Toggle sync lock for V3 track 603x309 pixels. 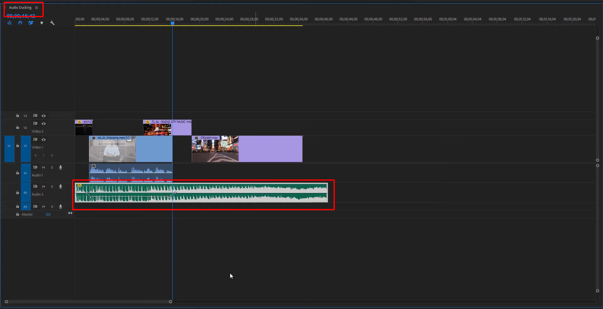[35, 115]
